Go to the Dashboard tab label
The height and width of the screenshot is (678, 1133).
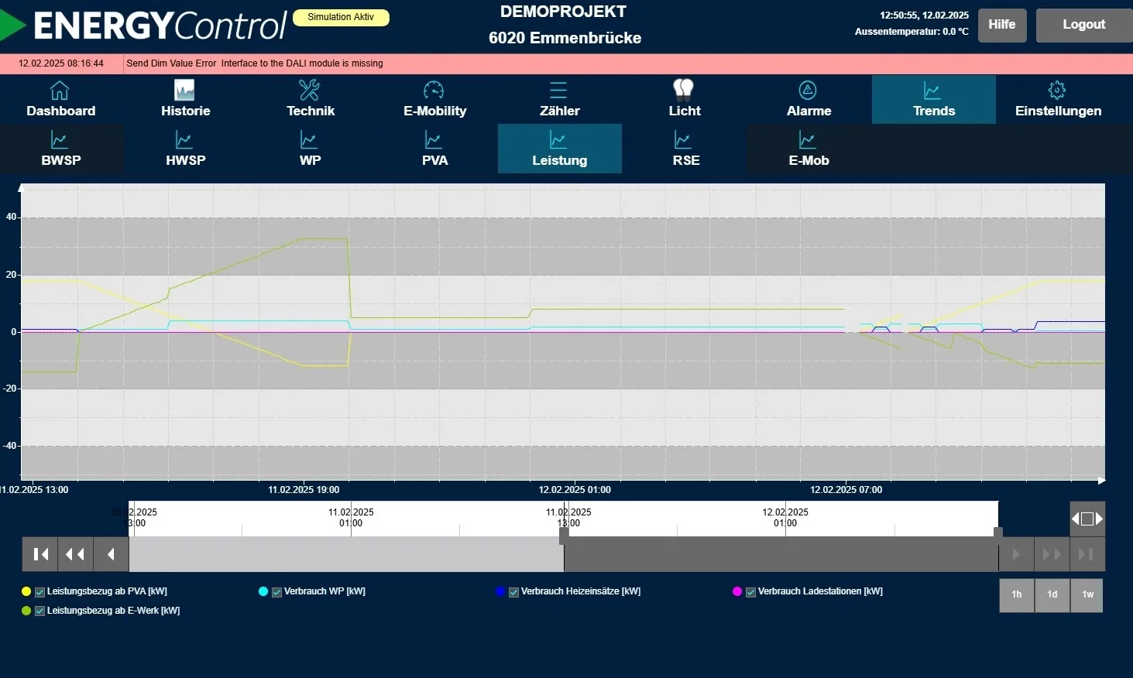61,111
